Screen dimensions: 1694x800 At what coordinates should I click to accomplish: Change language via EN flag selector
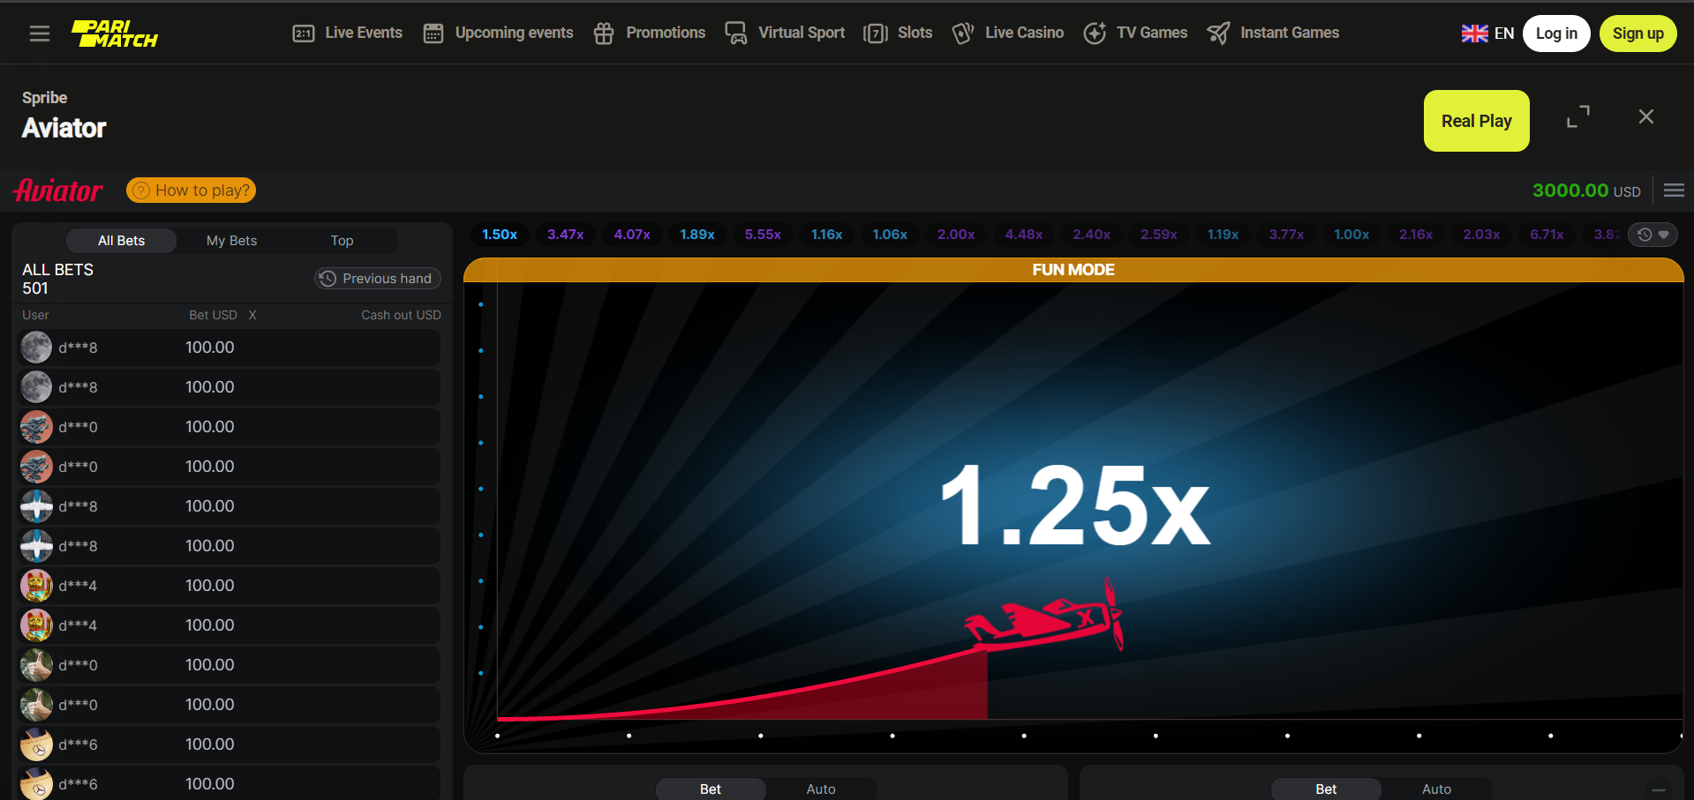pos(1487,34)
